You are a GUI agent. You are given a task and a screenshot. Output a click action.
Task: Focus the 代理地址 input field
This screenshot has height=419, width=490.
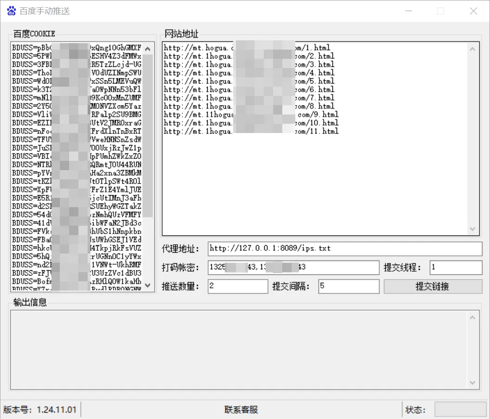coord(345,249)
